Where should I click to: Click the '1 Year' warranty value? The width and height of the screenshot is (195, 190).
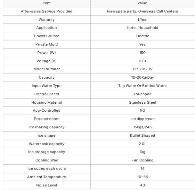(x=142, y=20)
